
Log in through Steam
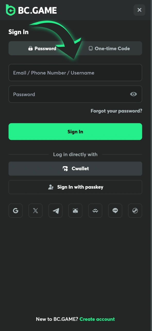(135, 210)
